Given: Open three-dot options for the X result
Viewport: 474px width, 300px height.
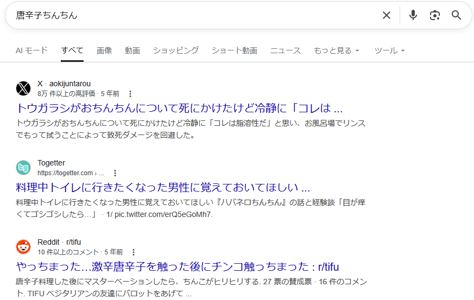Looking at the screenshot, I should [130, 94].
